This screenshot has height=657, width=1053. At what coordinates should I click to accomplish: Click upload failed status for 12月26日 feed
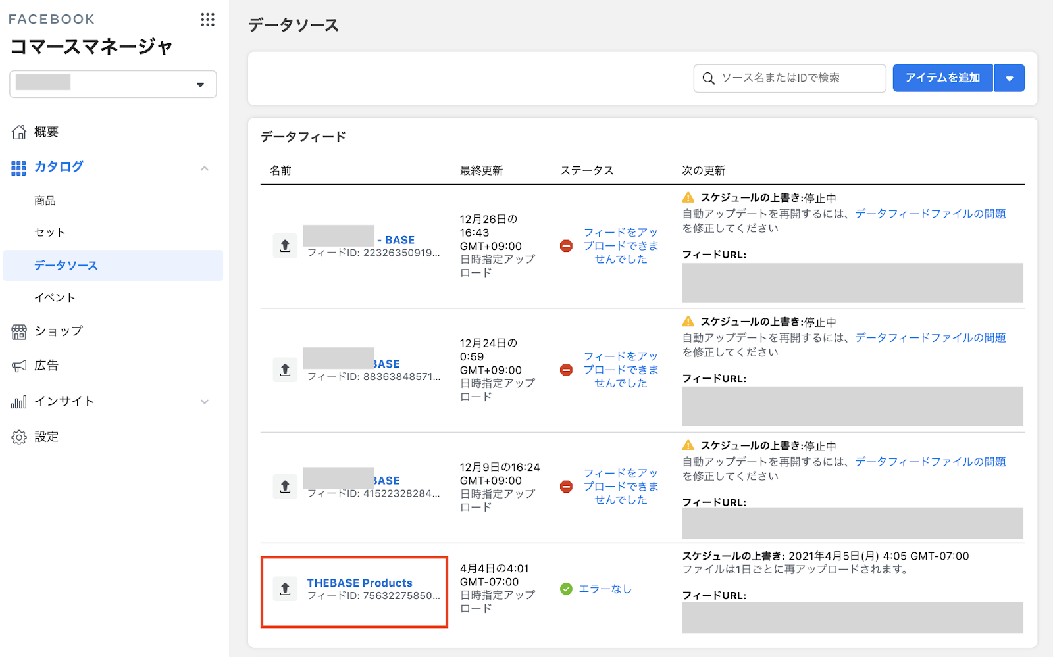[x=621, y=246]
